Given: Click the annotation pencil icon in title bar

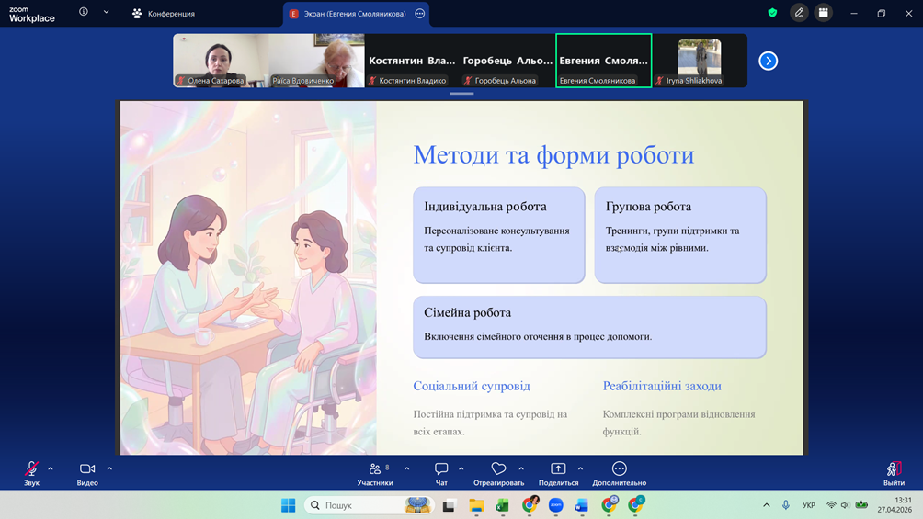Looking at the screenshot, I should pyautogui.click(x=799, y=14).
